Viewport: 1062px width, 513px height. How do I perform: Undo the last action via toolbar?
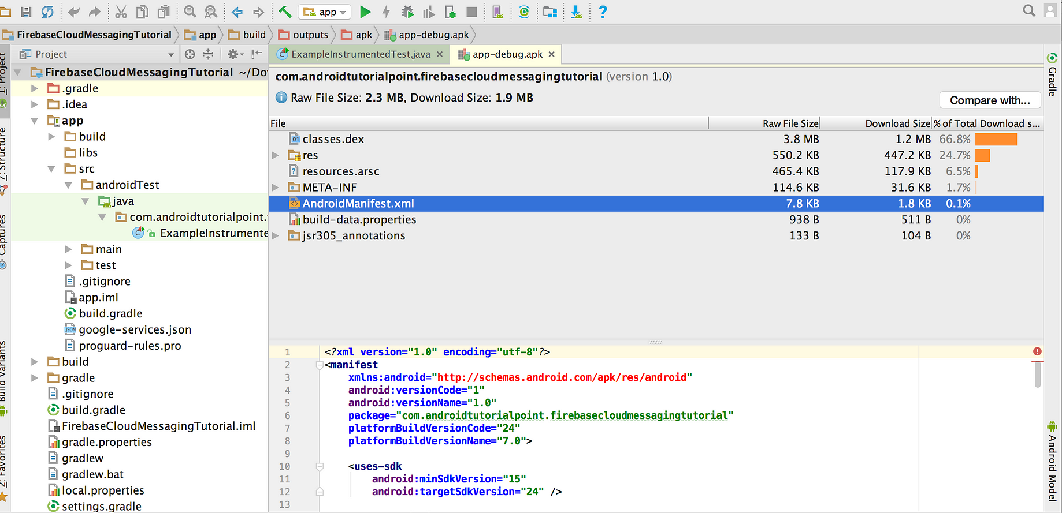pos(74,12)
